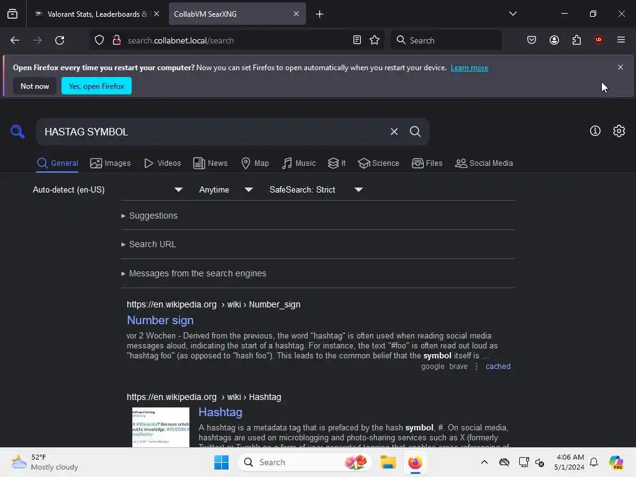The height and width of the screenshot is (477, 636).
Task: Open cached version of Number sign
Action: click(498, 366)
